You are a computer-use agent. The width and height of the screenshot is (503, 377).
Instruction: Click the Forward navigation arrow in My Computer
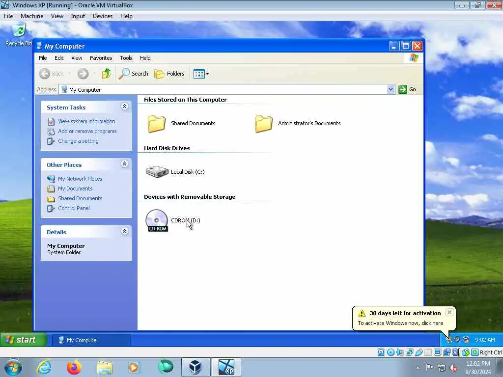(x=83, y=74)
